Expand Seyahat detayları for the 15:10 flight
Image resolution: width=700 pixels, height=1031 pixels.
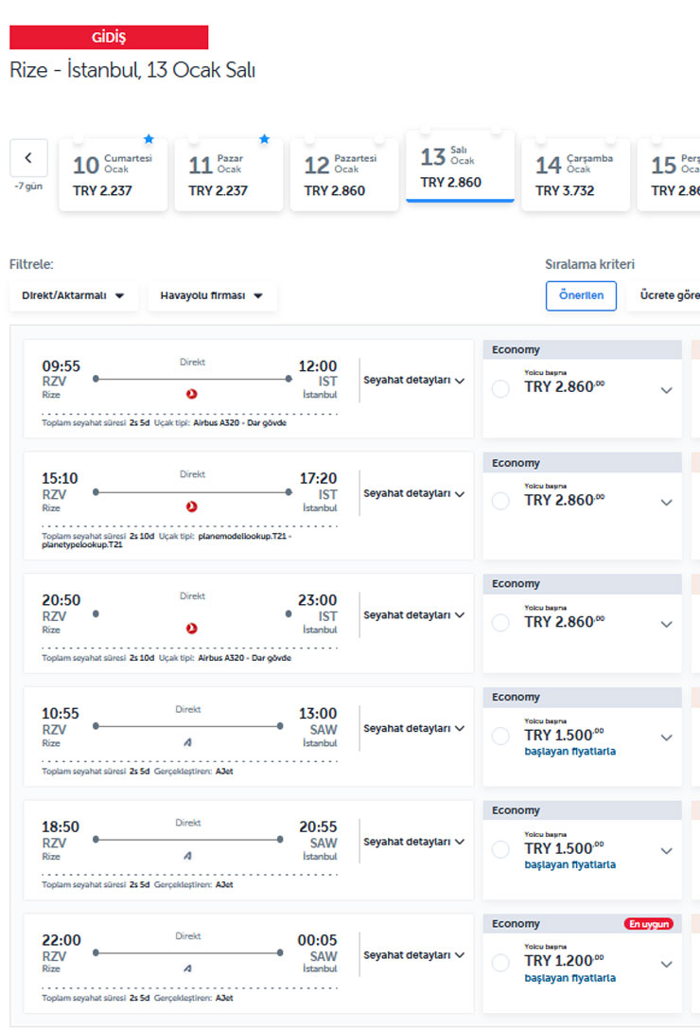(414, 494)
